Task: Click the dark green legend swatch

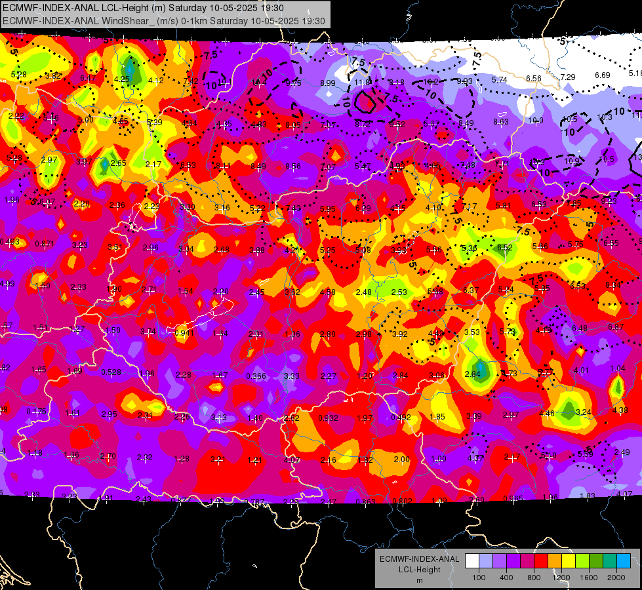Action: (595, 561)
